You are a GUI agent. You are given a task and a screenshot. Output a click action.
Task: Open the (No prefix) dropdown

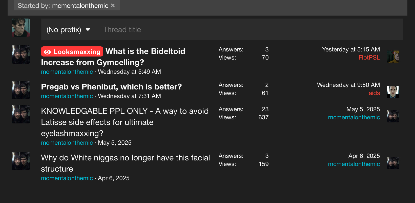click(x=69, y=30)
